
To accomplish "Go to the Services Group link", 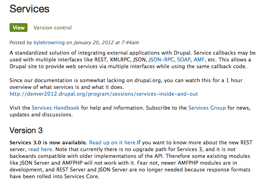I will pyautogui.click(x=207, y=108).
